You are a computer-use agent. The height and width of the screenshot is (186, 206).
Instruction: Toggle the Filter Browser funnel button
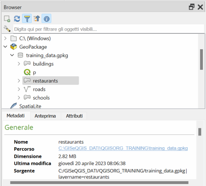27,19
